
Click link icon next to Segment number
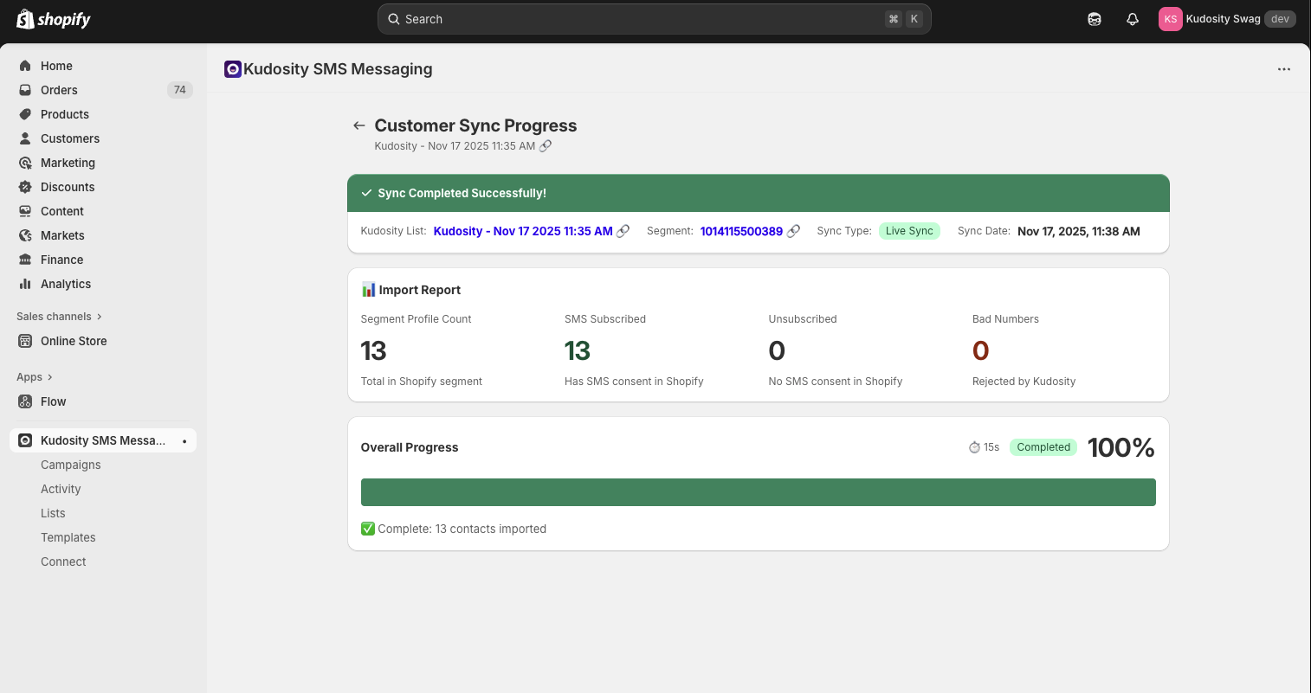pyautogui.click(x=793, y=231)
